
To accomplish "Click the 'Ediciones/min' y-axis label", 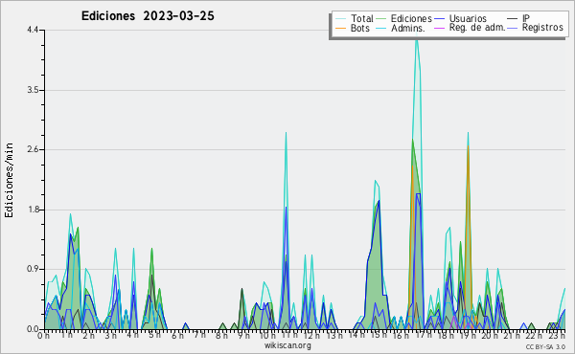I will 9,180.
